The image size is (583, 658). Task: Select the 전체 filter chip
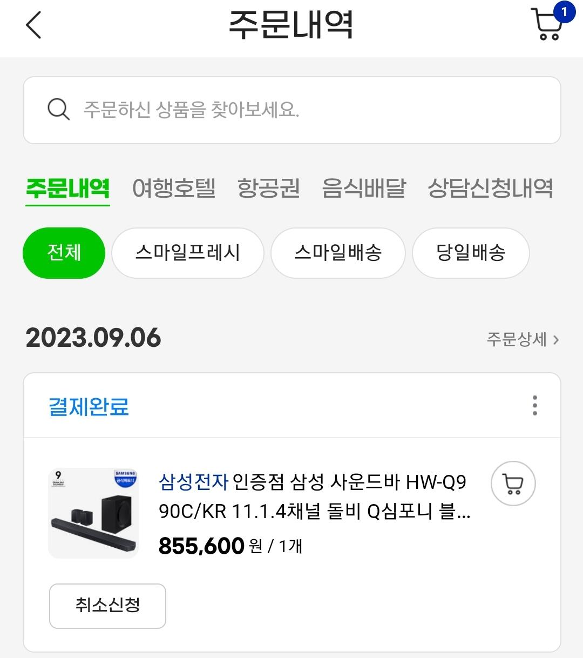(x=64, y=253)
